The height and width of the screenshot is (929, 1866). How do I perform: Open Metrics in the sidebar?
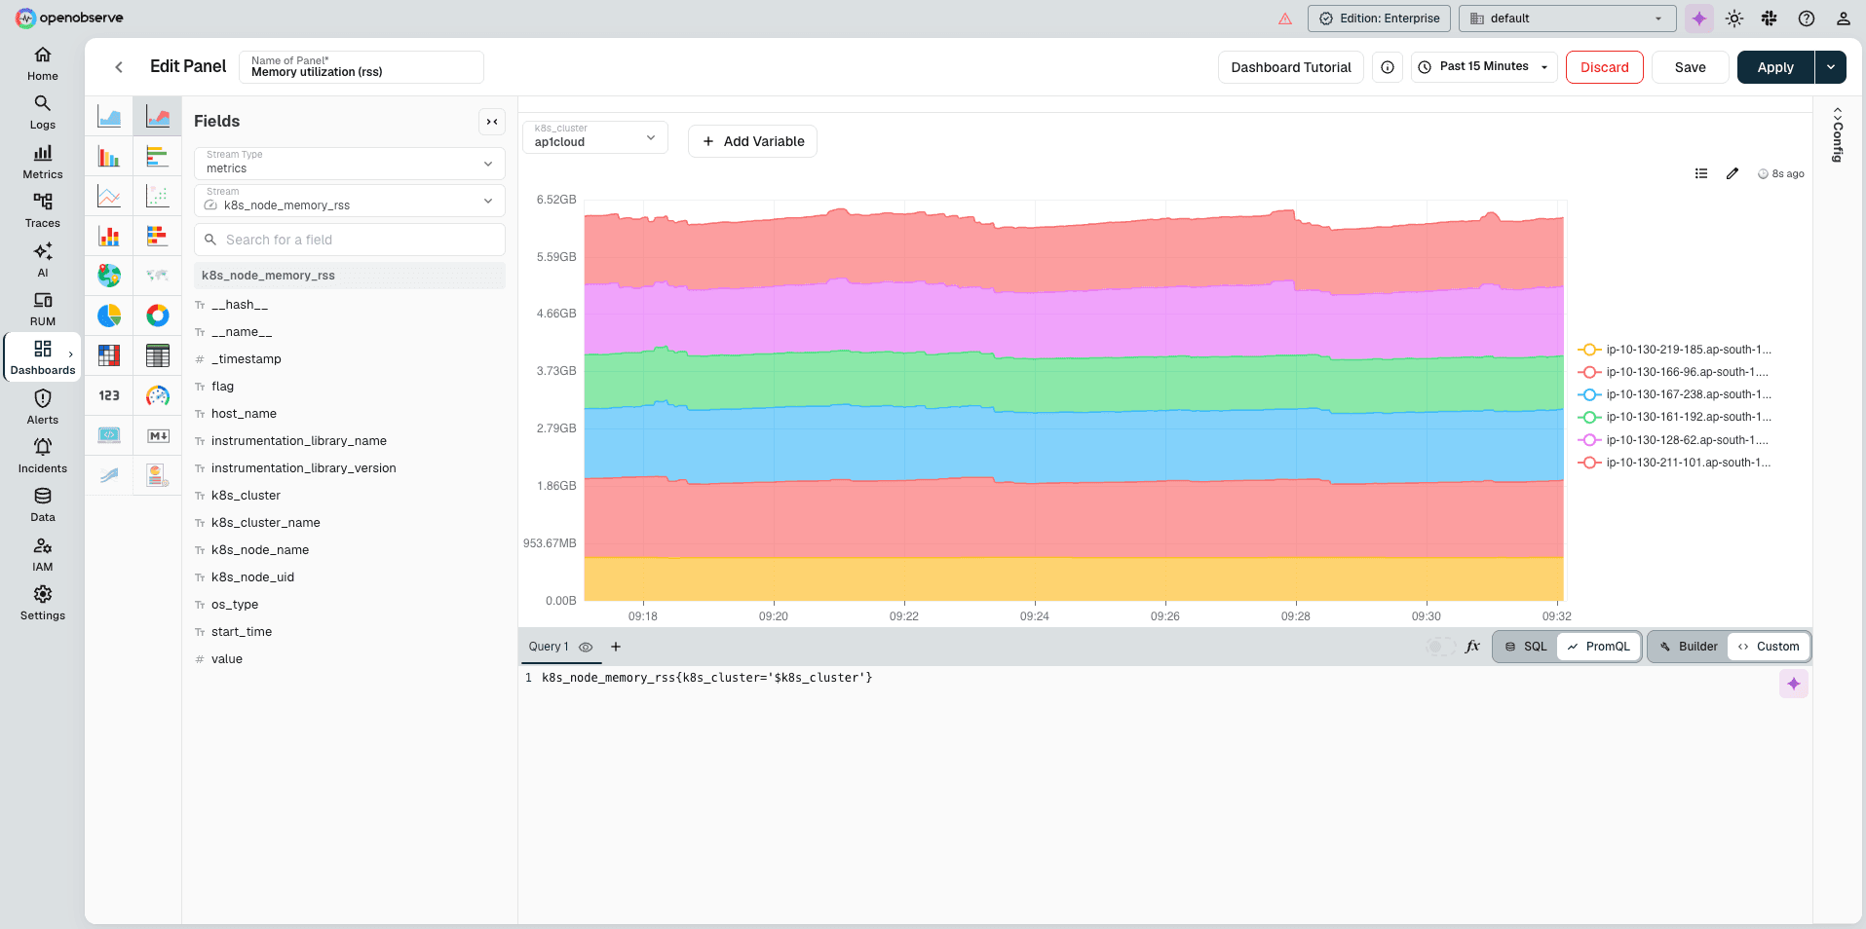pos(43,162)
